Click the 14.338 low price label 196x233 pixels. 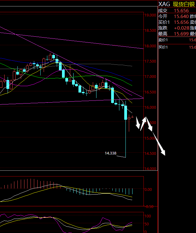point(111,153)
